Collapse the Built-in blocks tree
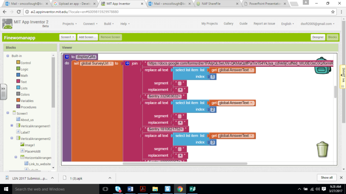The width and height of the screenshot is (346, 194). 8,56
